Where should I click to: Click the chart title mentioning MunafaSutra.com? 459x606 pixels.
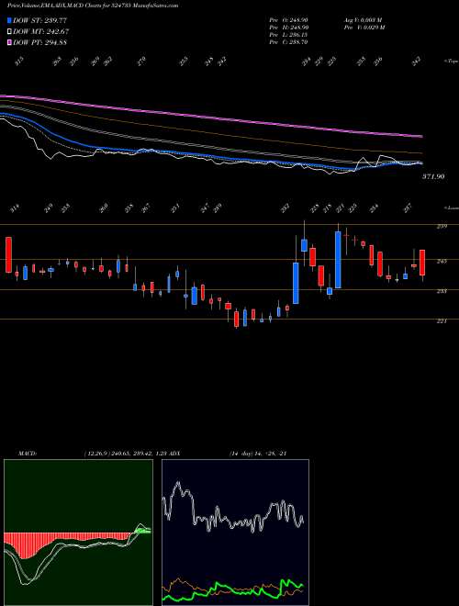[x=93, y=6]
